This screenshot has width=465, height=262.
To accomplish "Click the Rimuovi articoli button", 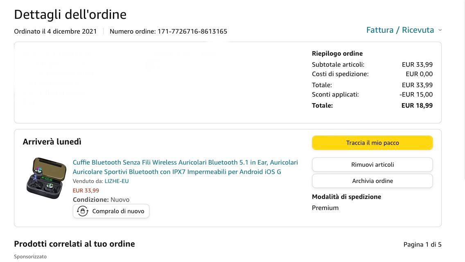I will point(372,165).
